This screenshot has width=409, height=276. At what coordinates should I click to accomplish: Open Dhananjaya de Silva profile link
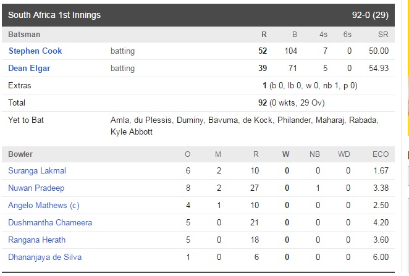pyautogui.click(x=45, y=257)
